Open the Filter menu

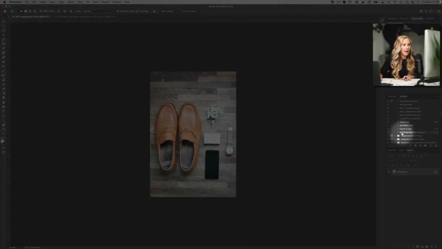click(x=80, y=2)
